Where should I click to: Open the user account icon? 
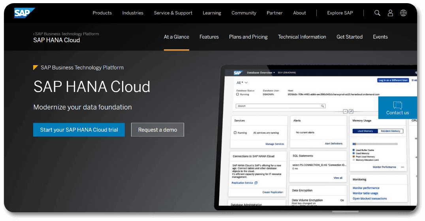coord(390,13)
